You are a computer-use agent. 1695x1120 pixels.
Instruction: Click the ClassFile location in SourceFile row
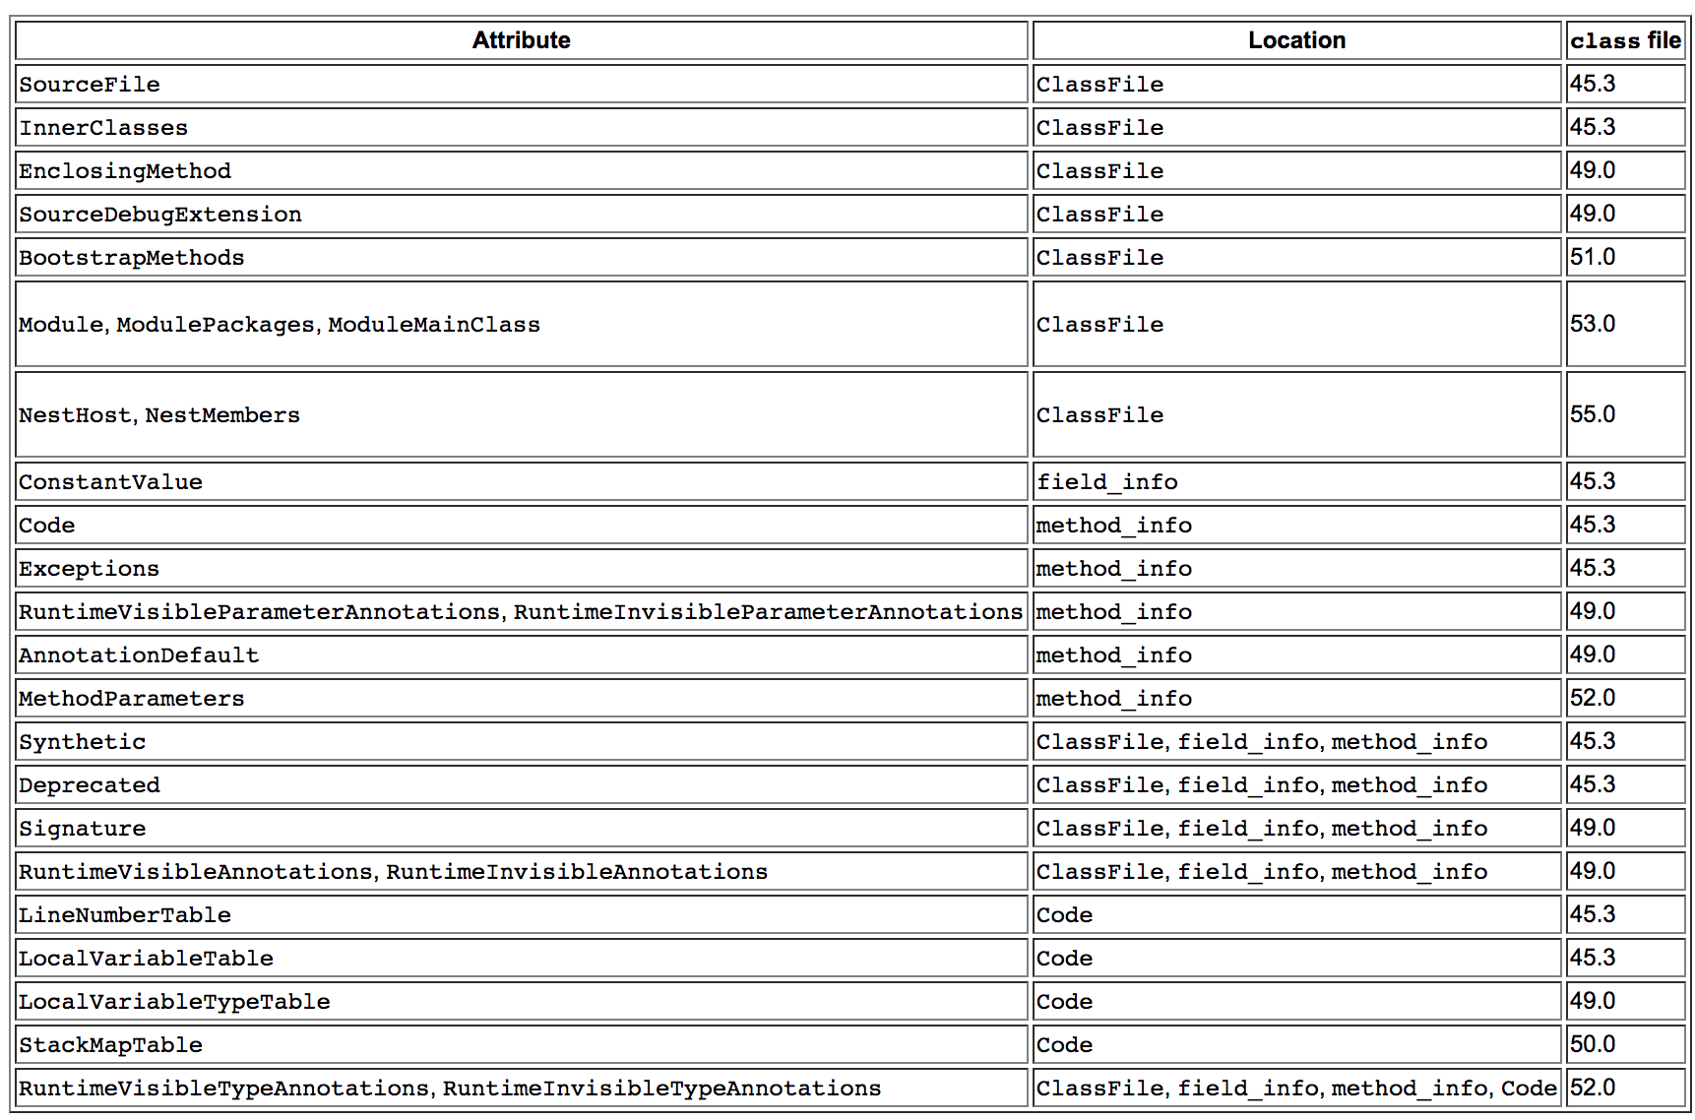pyautogui.click(x=1296, y=84)
